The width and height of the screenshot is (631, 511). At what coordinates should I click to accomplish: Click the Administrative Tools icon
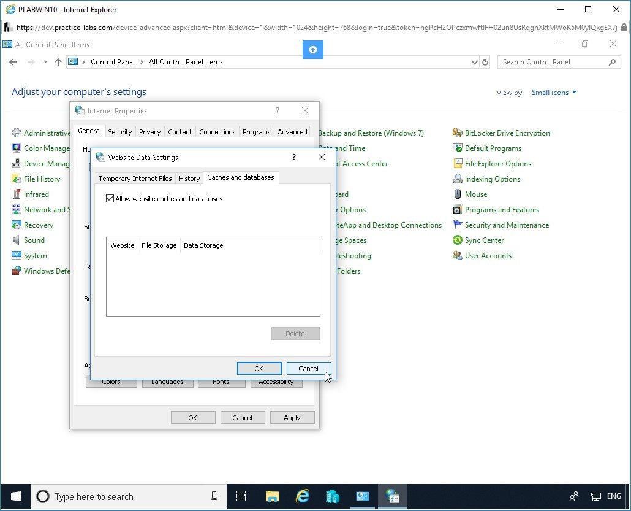pyautogui.click(x=17, y=133)
